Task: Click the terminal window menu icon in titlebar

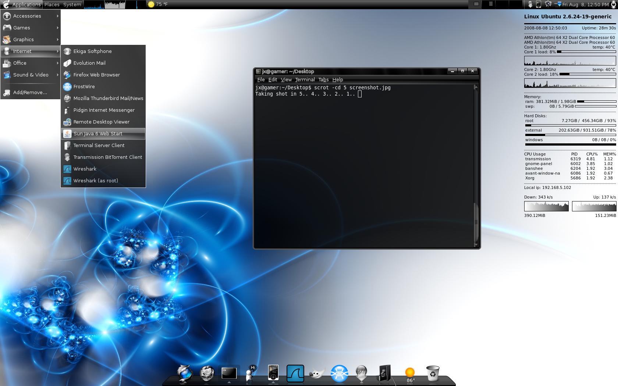Action: pyautogui.click(x=259, y=71)
